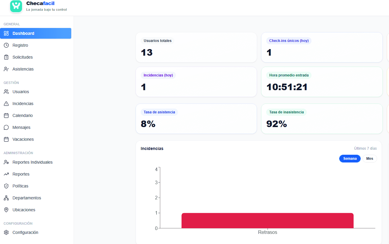Click the Incidencias warning triangle icon

6,104
